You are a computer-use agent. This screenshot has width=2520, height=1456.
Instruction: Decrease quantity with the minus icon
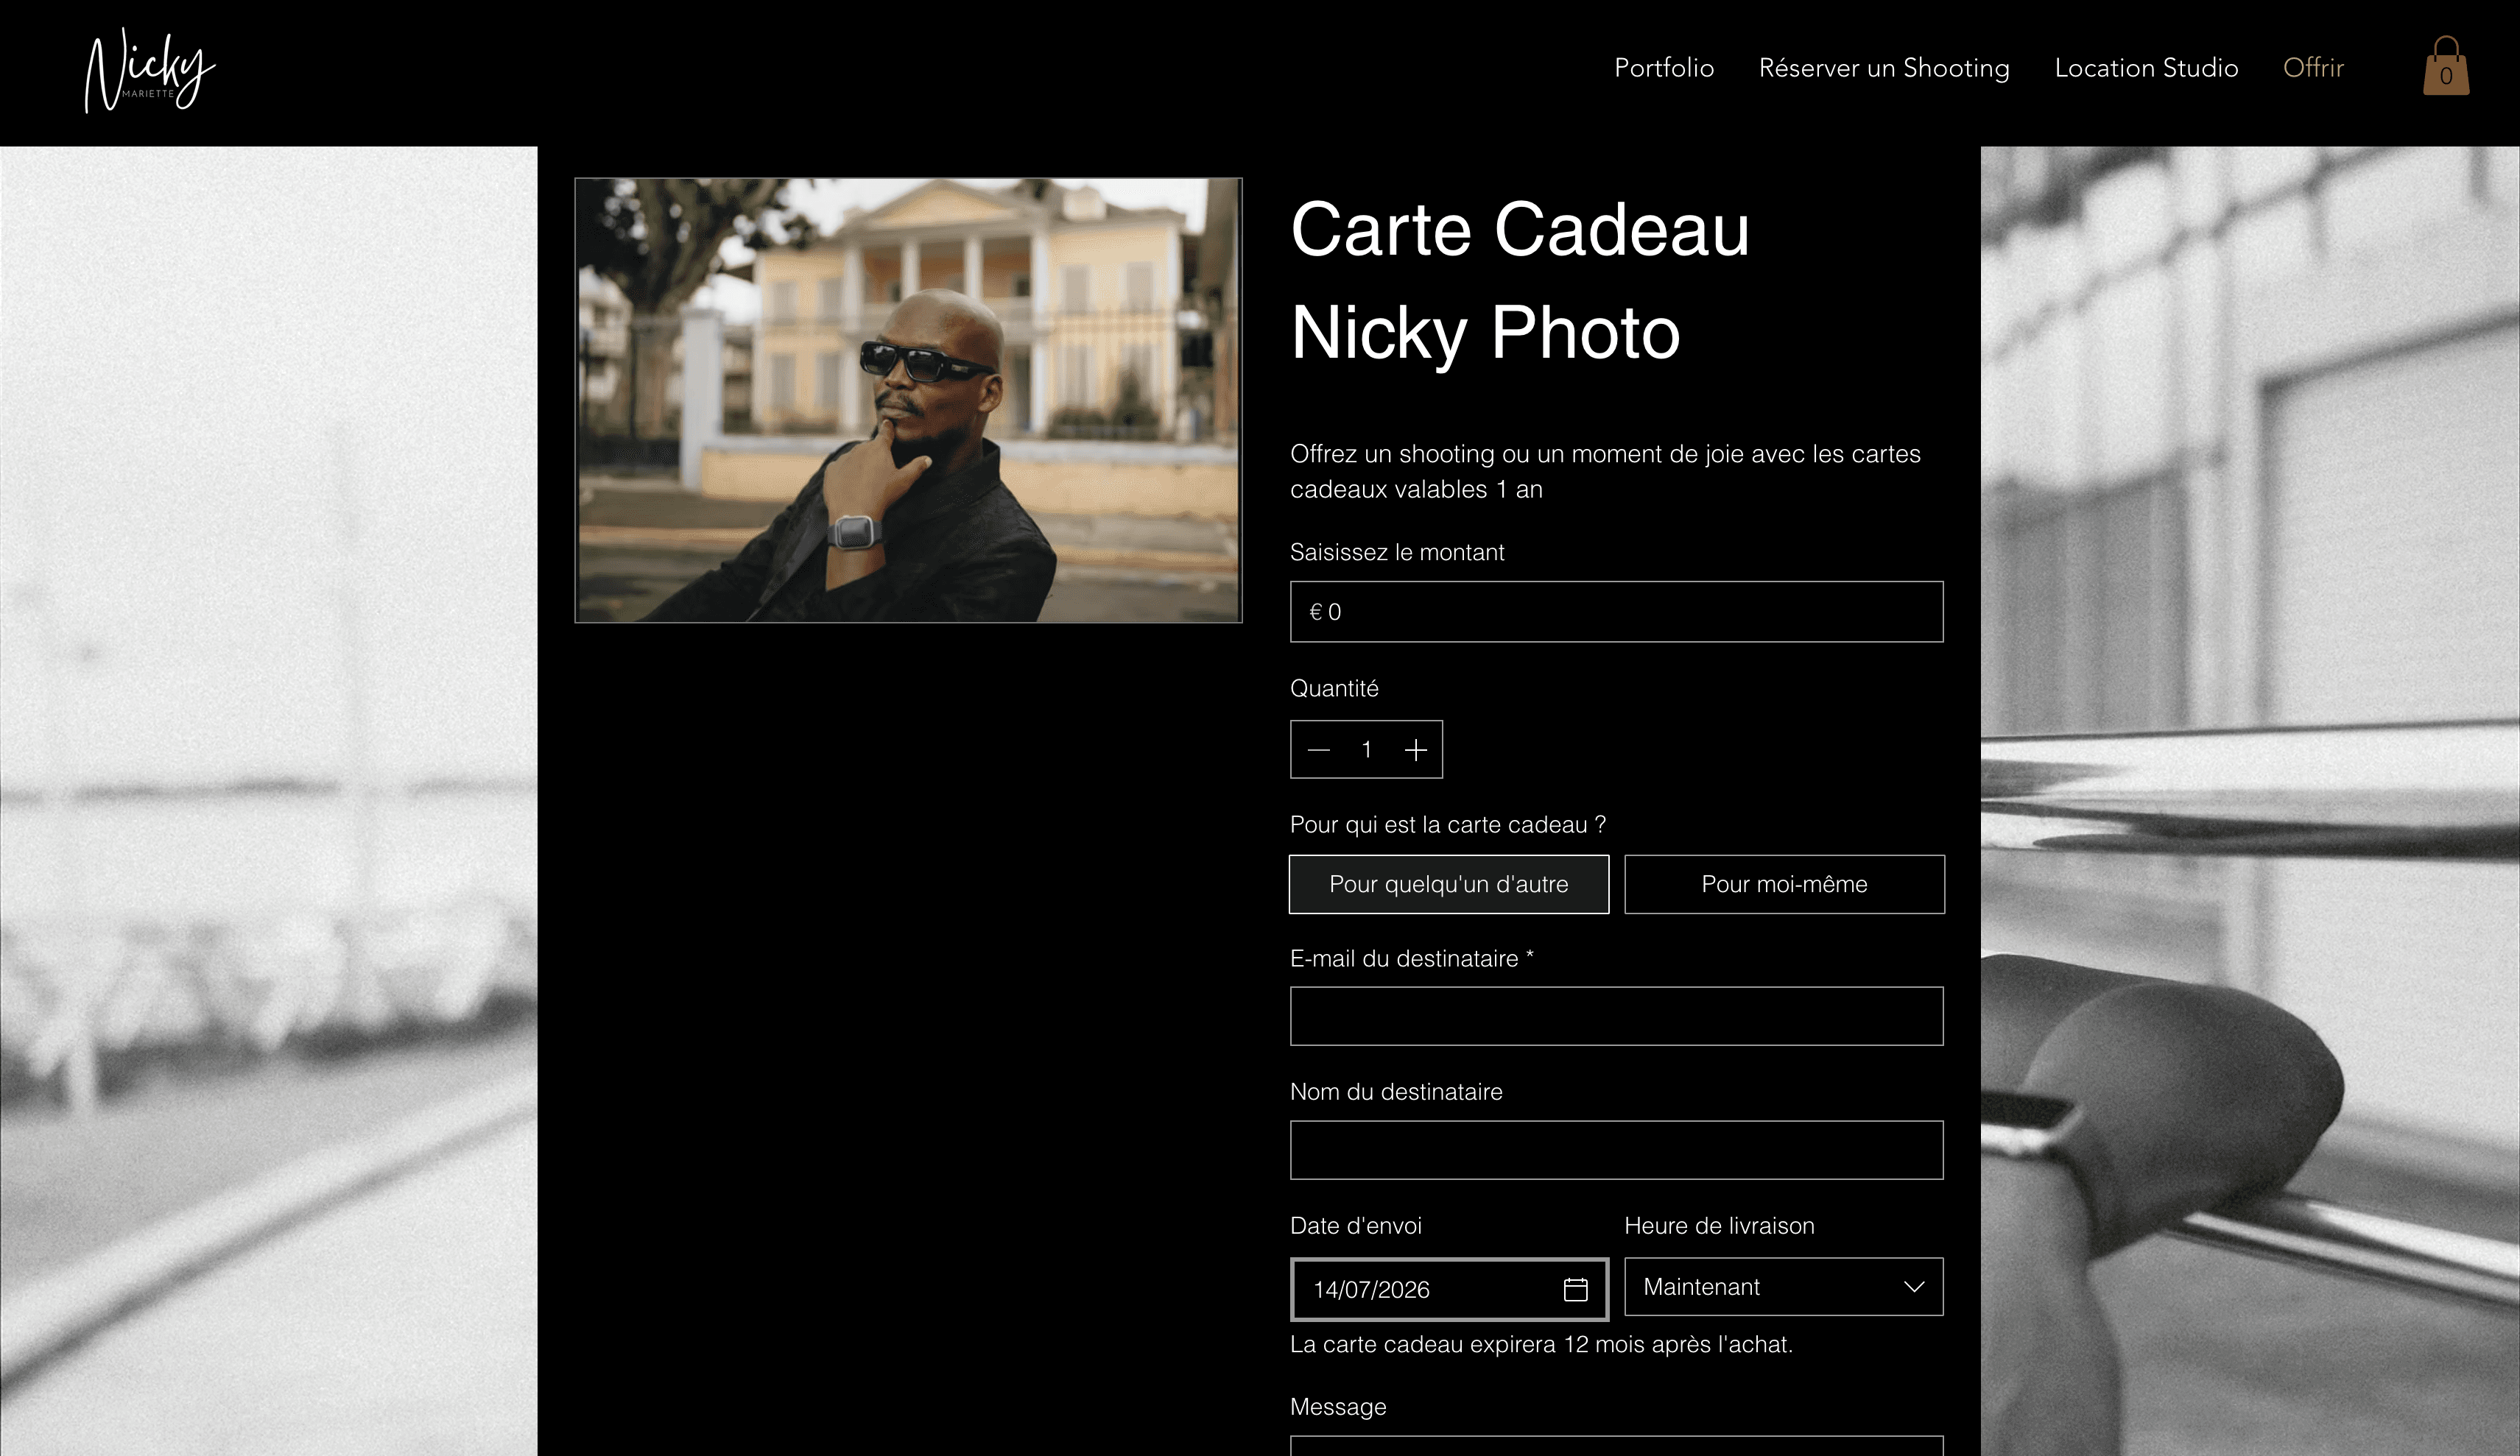point(1318,749)
